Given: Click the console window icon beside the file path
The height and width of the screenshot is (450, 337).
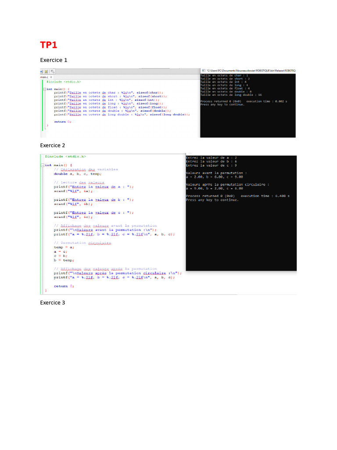Looking at the screenshot, I should tap(203, 70).
